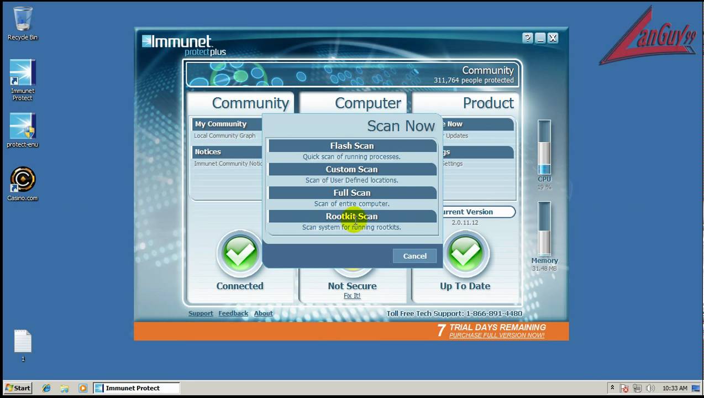Start a Flash Scan
This screenshot has width=704, height=398.
pyautogui.click(x=352, y=146)
